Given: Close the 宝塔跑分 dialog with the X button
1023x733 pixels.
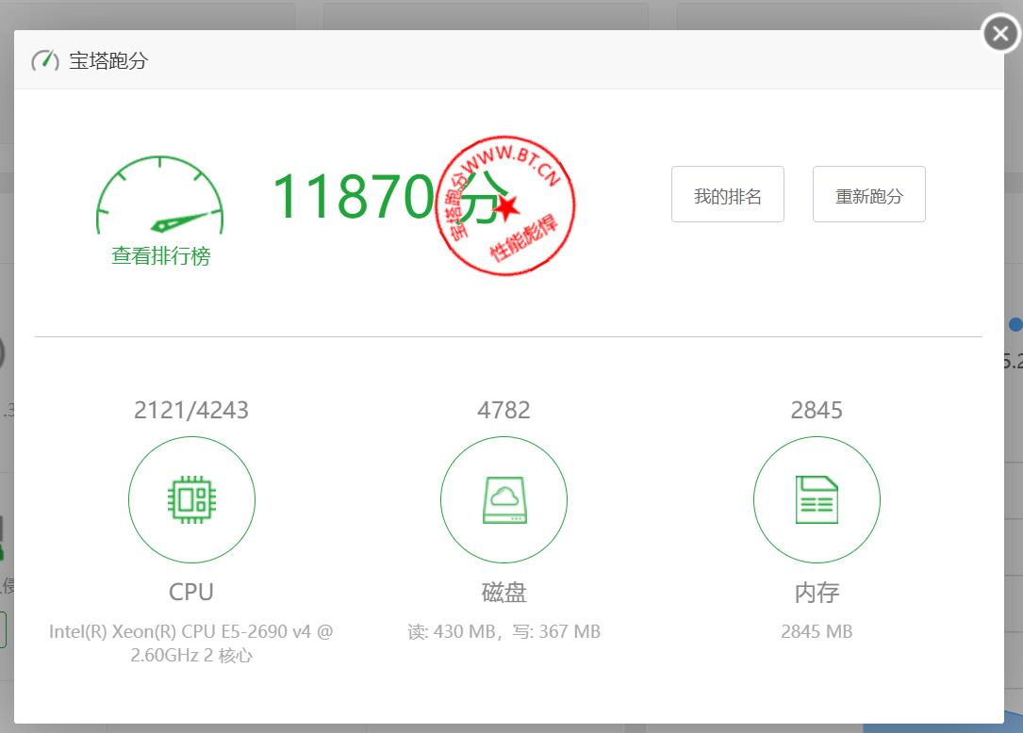Looking at the screenshot, I should coord(1000,33).
